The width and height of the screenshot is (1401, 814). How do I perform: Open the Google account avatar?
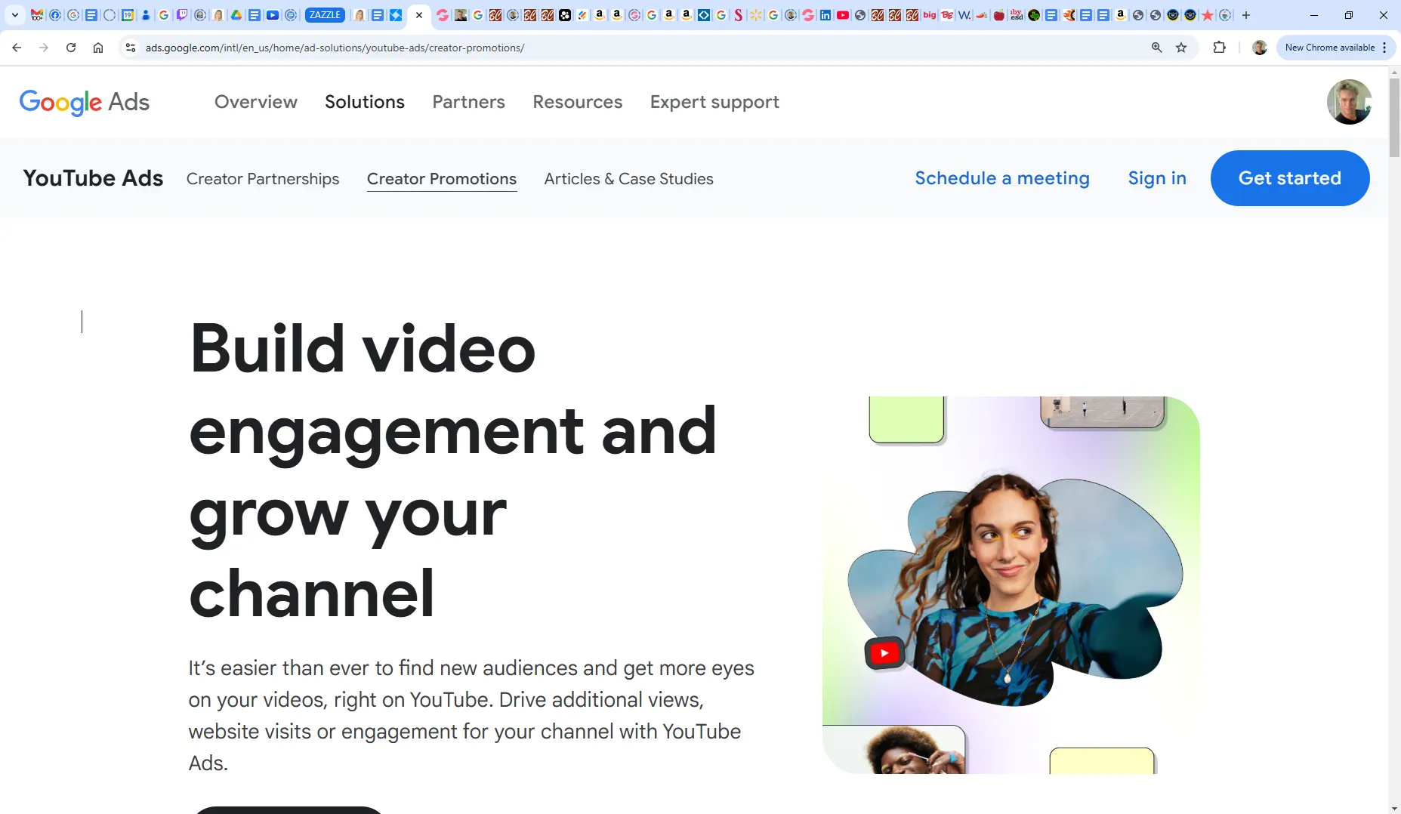pyautogui.click(x=1349, y=102)
